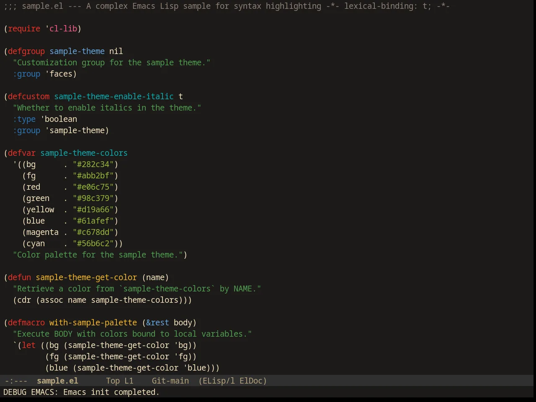Click the "Customization group for the sample theme." docstring
The image size is (536, 402).
[111, 62]
